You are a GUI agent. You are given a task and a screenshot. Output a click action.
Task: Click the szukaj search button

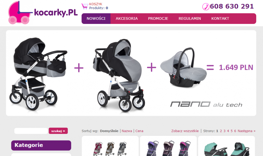[x=58, y=131]
